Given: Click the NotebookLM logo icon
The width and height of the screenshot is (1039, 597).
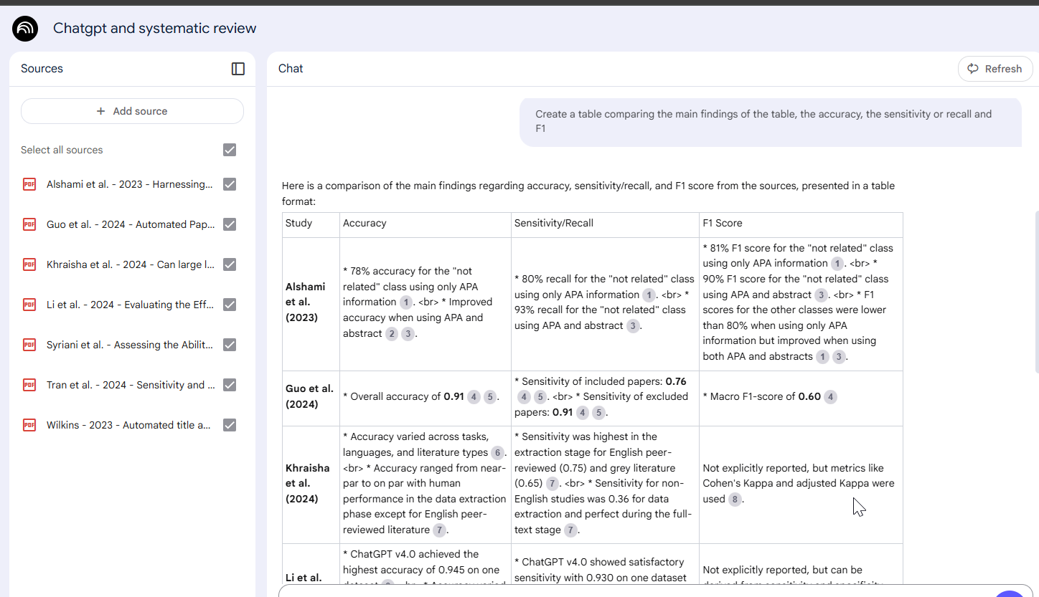Looking at the screenshot, I should (25, 29).
